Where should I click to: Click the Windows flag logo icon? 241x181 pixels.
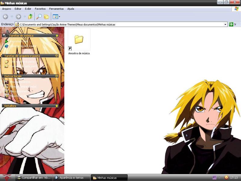click(236, 9)
